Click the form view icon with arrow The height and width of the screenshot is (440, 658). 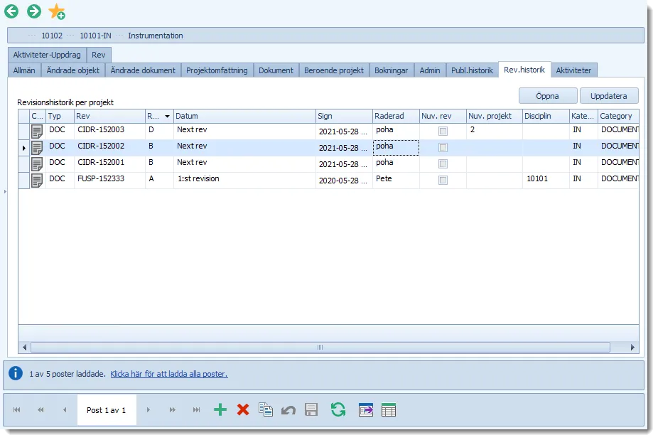tap(366, 409)
